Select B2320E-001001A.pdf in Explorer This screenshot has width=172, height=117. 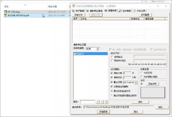37,15
